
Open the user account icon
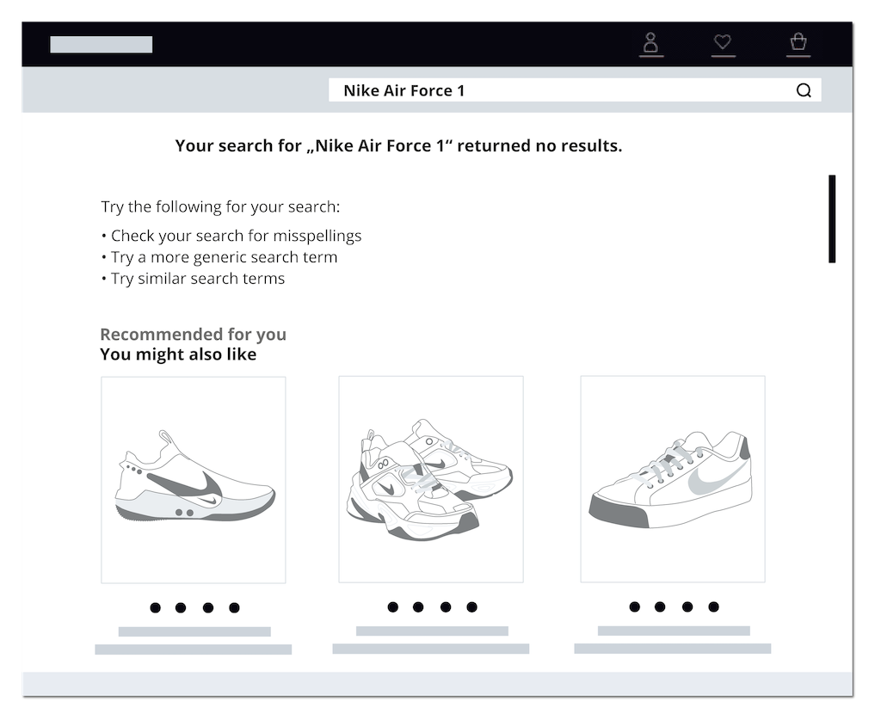click(650, 43)
